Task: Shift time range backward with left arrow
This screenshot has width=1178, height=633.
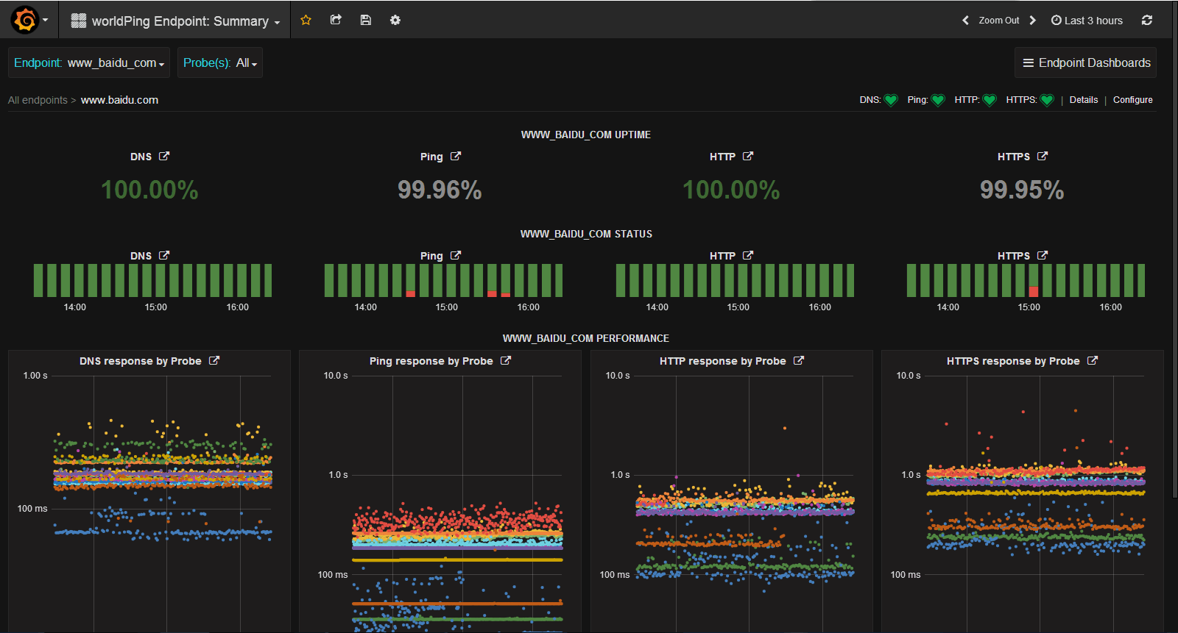Action: click(x=965, y=21)
